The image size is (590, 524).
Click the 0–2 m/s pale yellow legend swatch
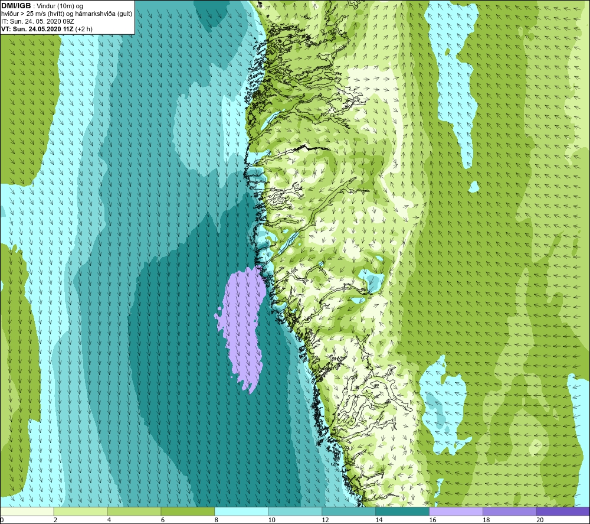coord(27,511)
